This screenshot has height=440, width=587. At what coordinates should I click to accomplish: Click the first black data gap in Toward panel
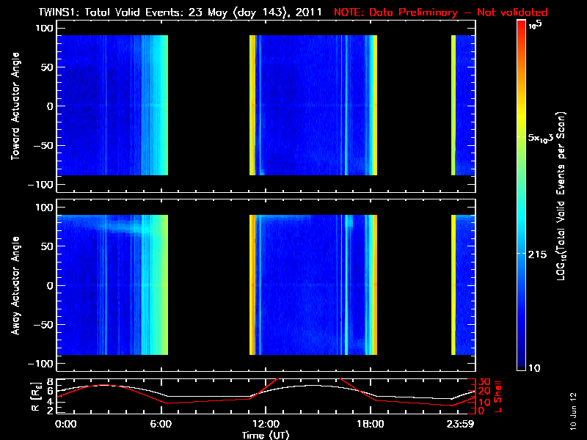209,106
